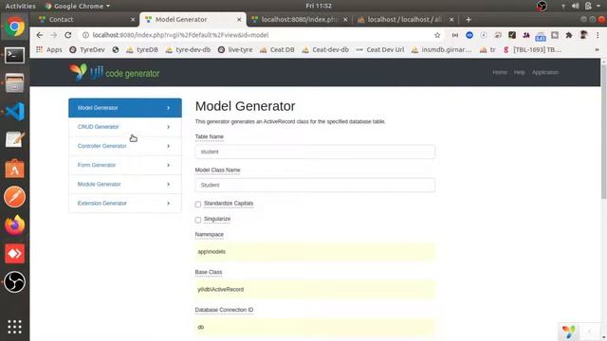607x341 pixels.
Task: View site information icon in address bar
Action: coord(85,35)
